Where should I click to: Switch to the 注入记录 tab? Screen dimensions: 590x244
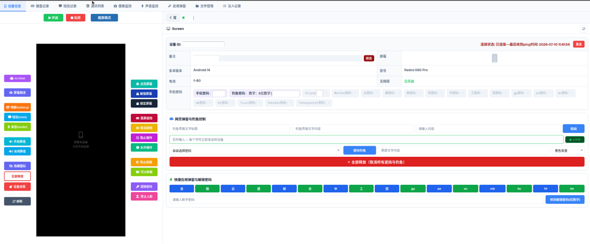pos(232,6)
